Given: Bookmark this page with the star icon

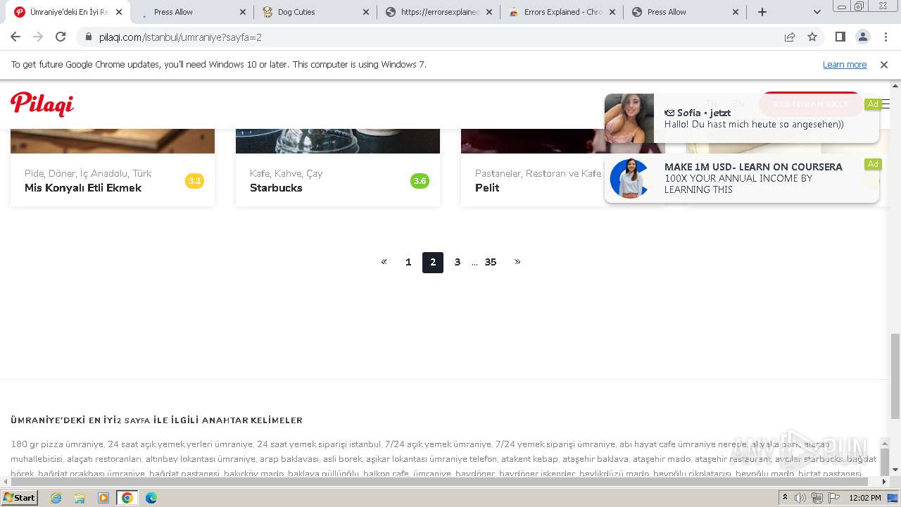Looking at the screenshot, I should pos(812,37).
